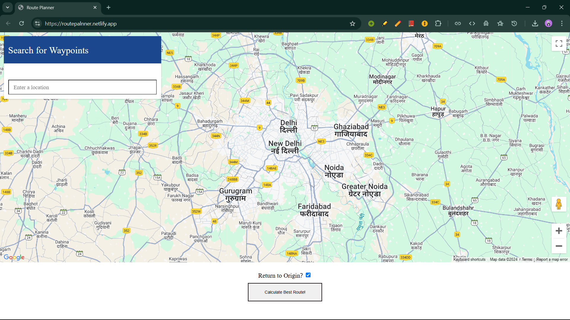Click the code brackets toolbar icon

point(472,23)
